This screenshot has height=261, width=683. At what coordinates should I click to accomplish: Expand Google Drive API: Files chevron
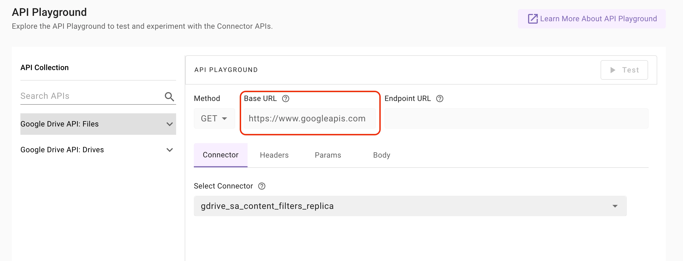point(169,124)
